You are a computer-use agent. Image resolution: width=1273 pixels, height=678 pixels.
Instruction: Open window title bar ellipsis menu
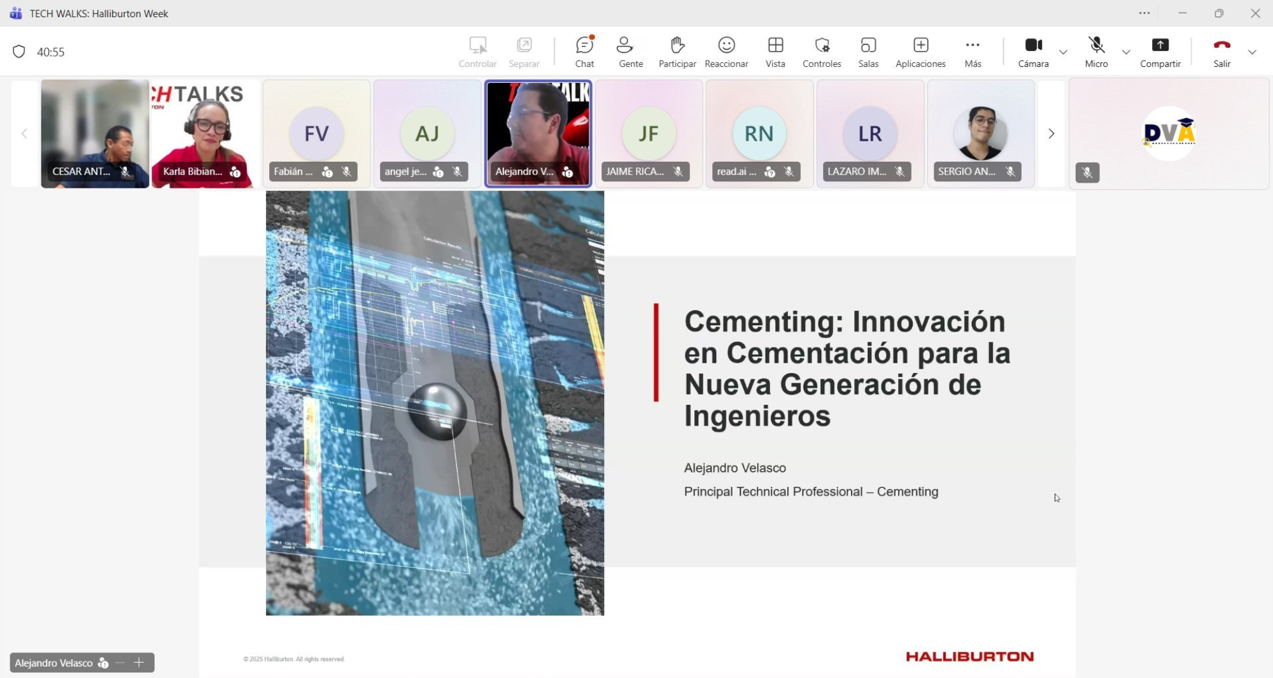(x=1144, y=13)
